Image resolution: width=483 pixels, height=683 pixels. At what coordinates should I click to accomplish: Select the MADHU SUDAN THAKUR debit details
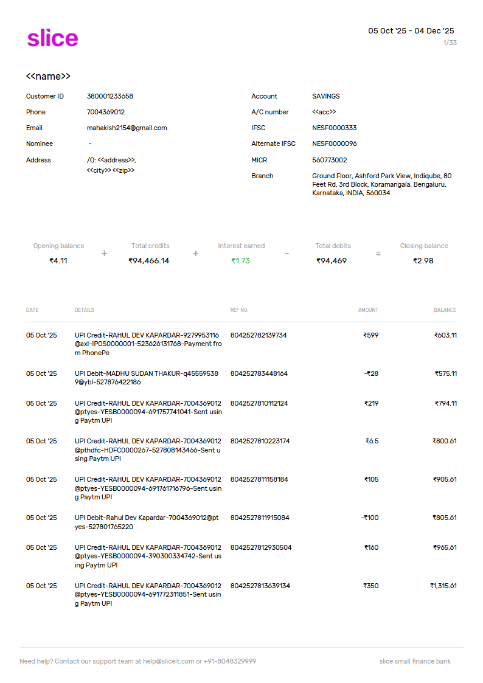point(147,378)
